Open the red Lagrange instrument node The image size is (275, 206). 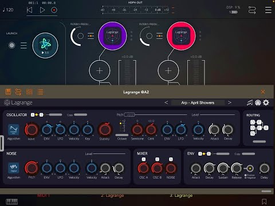point(181,36)
